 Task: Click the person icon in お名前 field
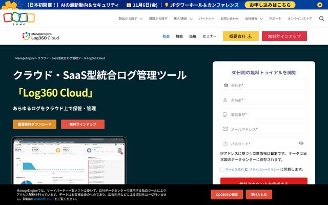click(x=225, y=100)
